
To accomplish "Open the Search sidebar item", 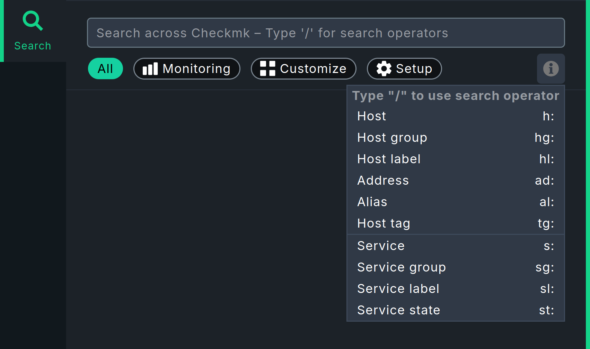I will click(x=33, y=31).
